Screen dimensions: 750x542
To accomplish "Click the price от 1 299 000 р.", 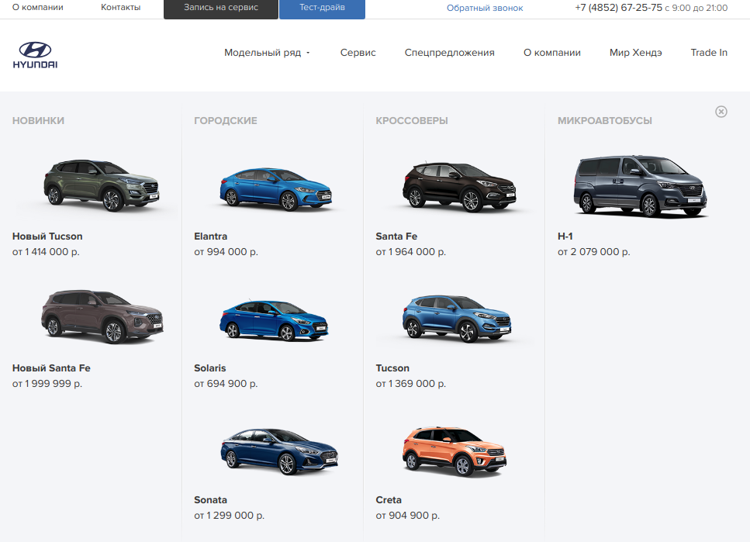I will click(x=229, y=516).
